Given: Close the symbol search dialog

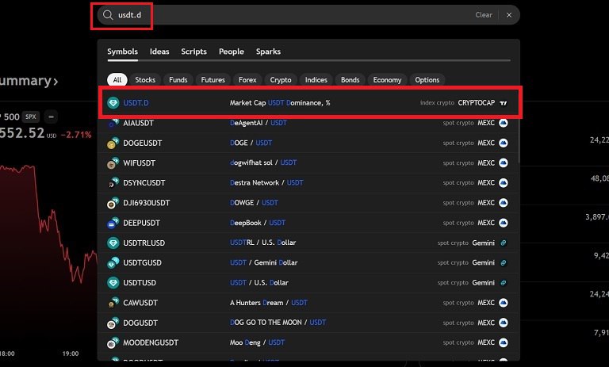Looking at the screenshot, I should [509, 15].
